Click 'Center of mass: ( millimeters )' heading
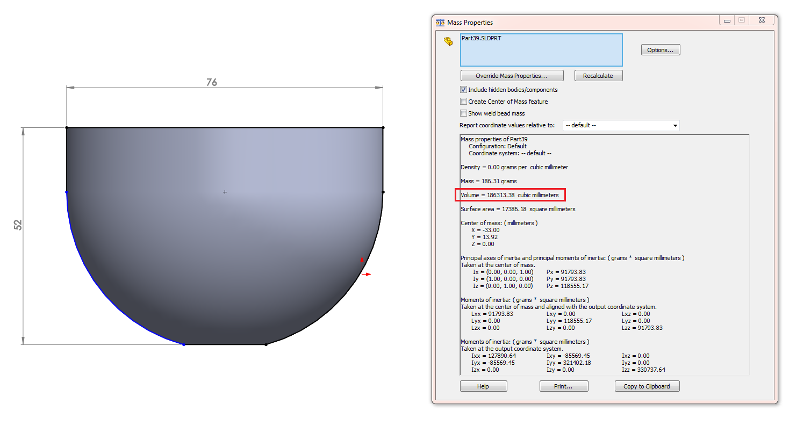This screenshot has width=811, height=425. coord(499,223)
